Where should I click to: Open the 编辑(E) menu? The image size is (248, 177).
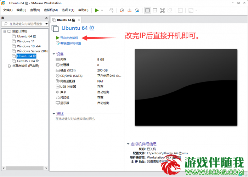[x=21, y=10]
